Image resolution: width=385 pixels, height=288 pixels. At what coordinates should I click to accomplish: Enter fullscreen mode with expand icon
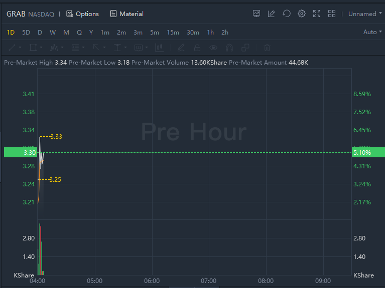[x=317, y=14]
